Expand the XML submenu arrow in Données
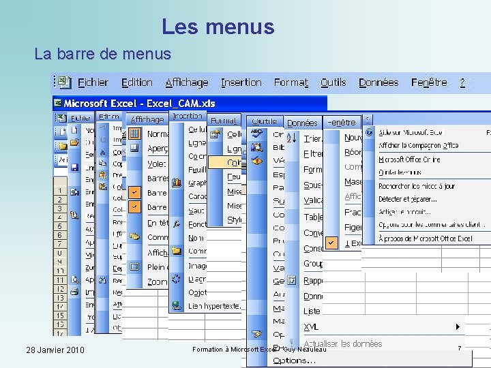The image size is (491, 368). pyautogui.click(x=458, y=326)
